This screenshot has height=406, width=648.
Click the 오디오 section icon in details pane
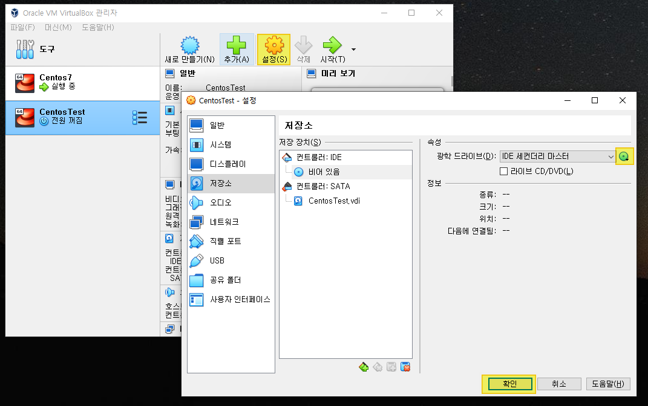coord(170,292)
